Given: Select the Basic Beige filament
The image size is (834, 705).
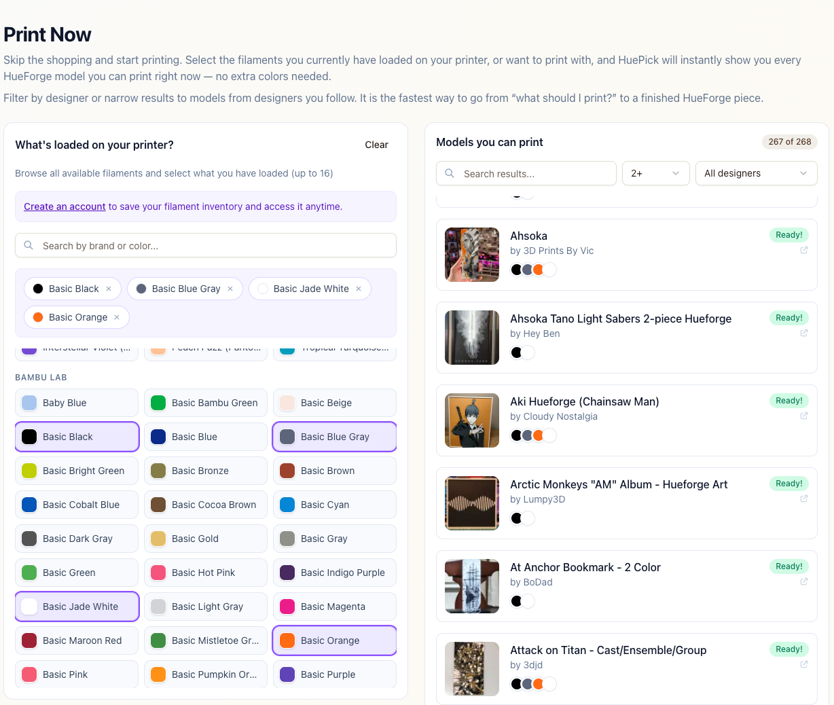Looking at the screenshot, I should coord(335,403).
